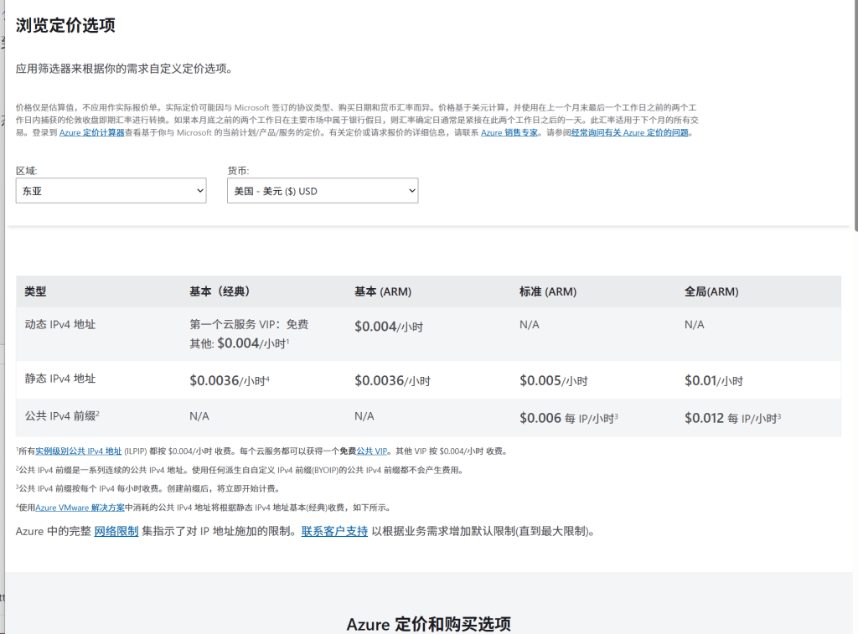Screen dimensions: 858x634
Task: Select 静态 IPv4 全局(ARM) price $0.01/小时
Action: [x=714, y=380]
